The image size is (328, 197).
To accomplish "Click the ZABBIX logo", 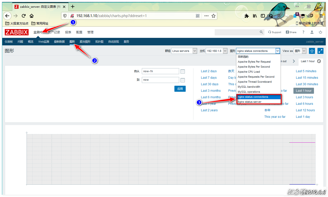I will click(17, 32).
